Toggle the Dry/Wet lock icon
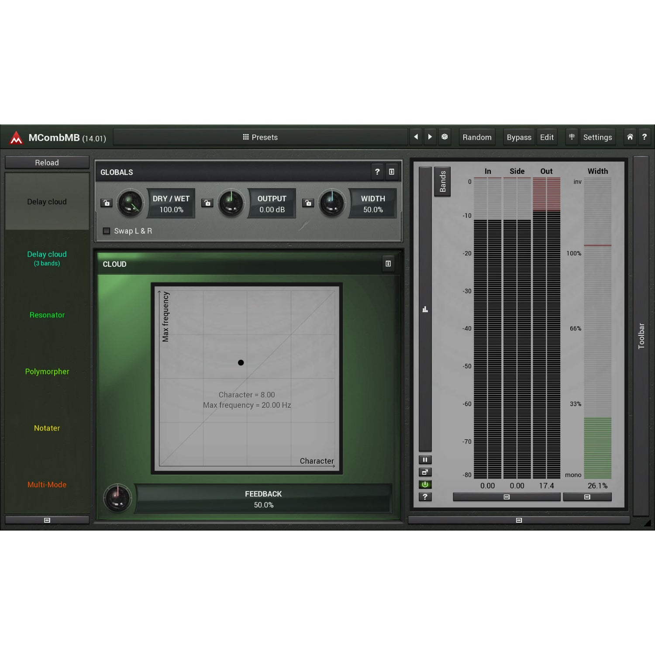The width and height of the screenshot is (655, 655). point(107,203)
